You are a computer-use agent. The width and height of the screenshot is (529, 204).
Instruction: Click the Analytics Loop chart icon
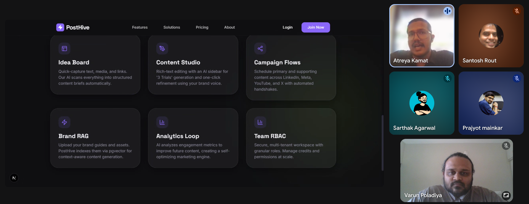[162, 122]
